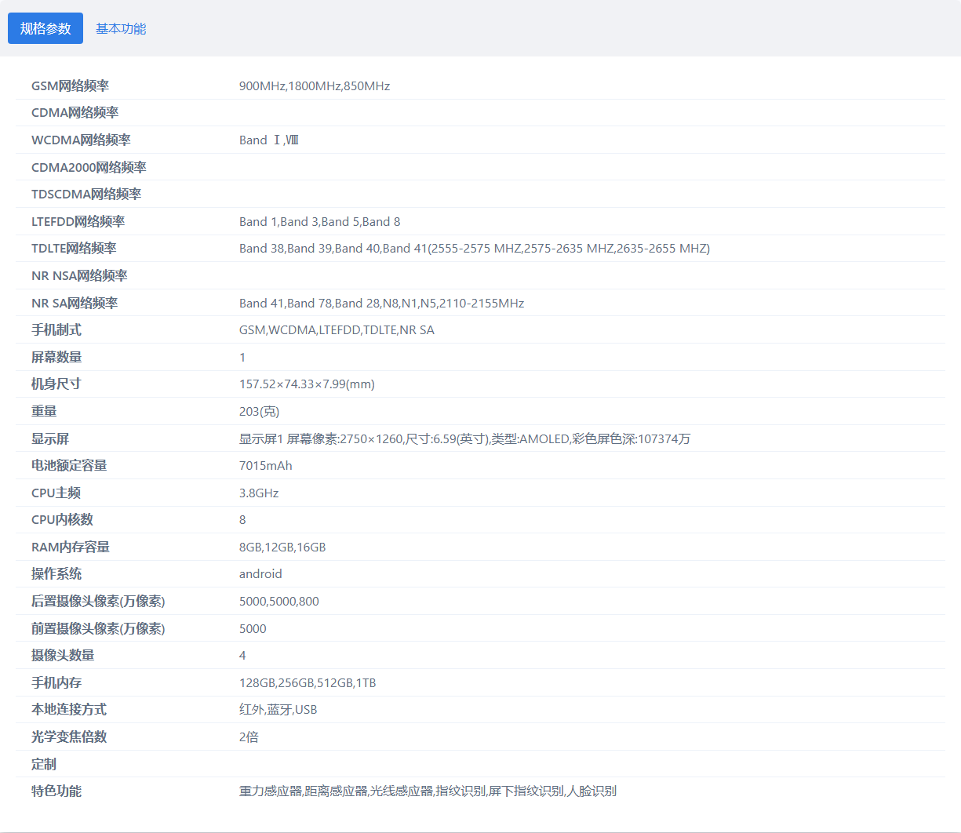Click the 8GB,12GB,16GB value
Image resolution: width=961 pixels, height=833 pixels.
tap(282, 547)
